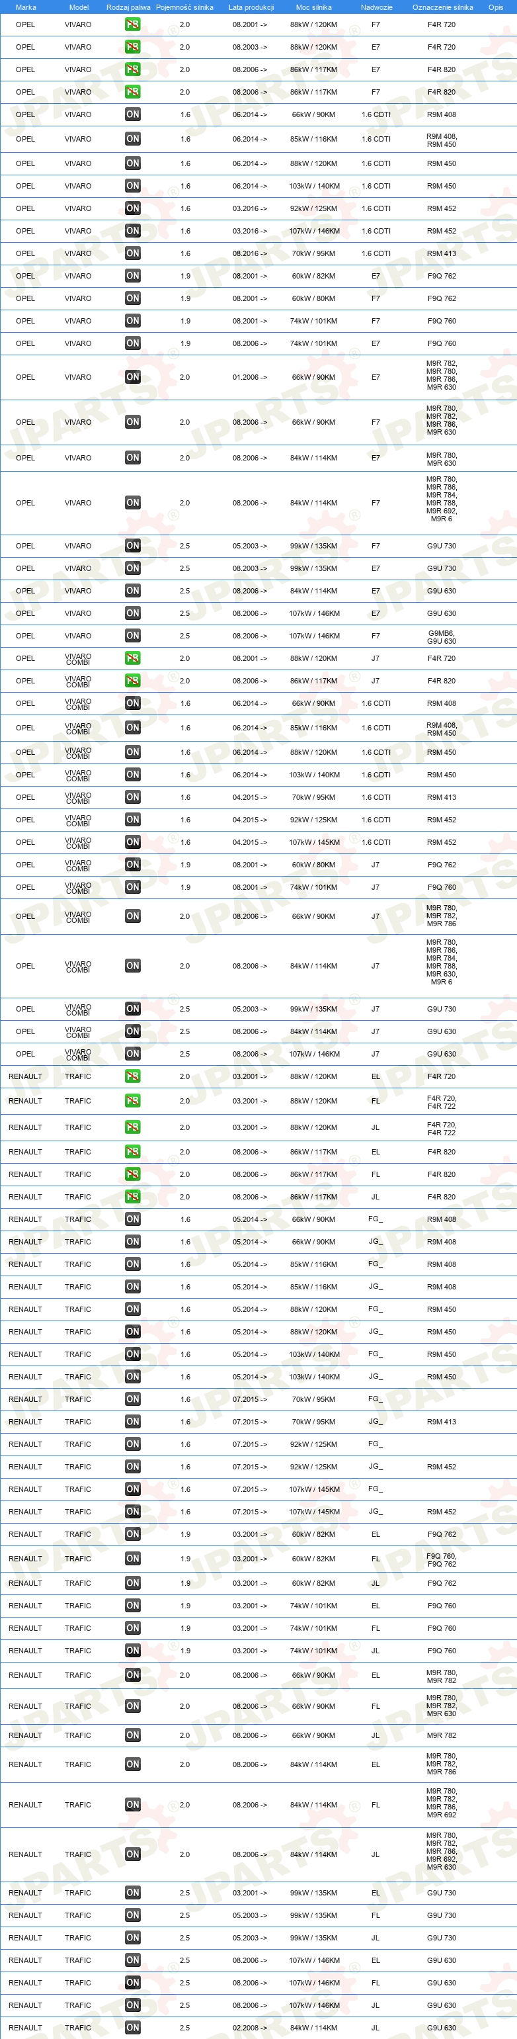Viewport: 517px width, 2039px height.
Task: Click the Rodzaj paliwa column header
Action: [128, 7]
